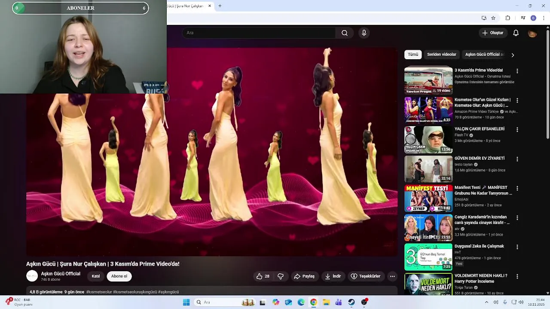Open Kısmetse Olur'un Güzel Kızları title link
Viewport: 550px width, 309px height.
point(483,103)
